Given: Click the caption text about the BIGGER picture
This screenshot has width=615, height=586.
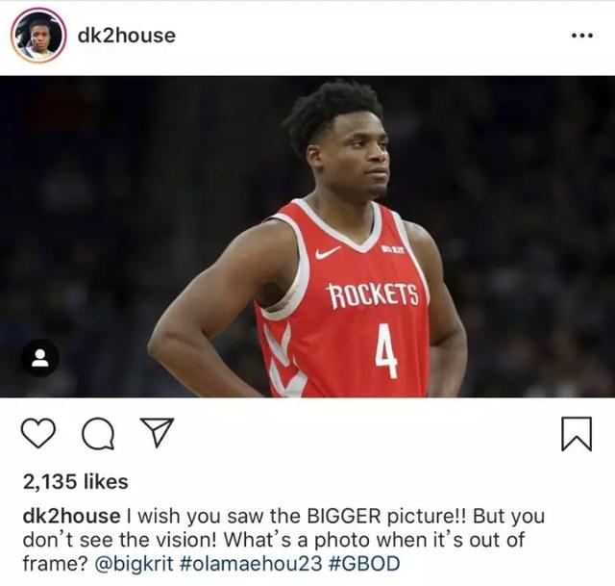Looking at the screenshot, I should [296, 517].
